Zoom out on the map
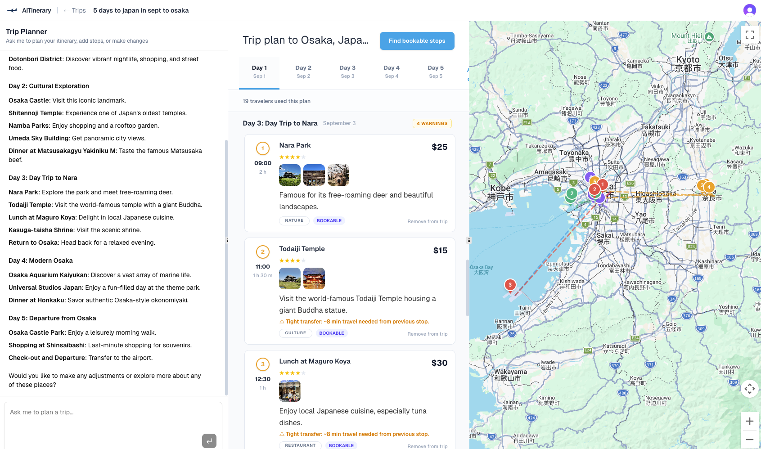 [x=749, y=440]
